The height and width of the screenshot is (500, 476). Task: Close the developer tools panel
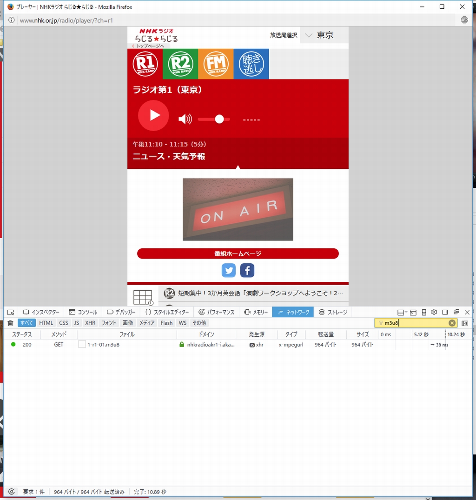[467, 312]
